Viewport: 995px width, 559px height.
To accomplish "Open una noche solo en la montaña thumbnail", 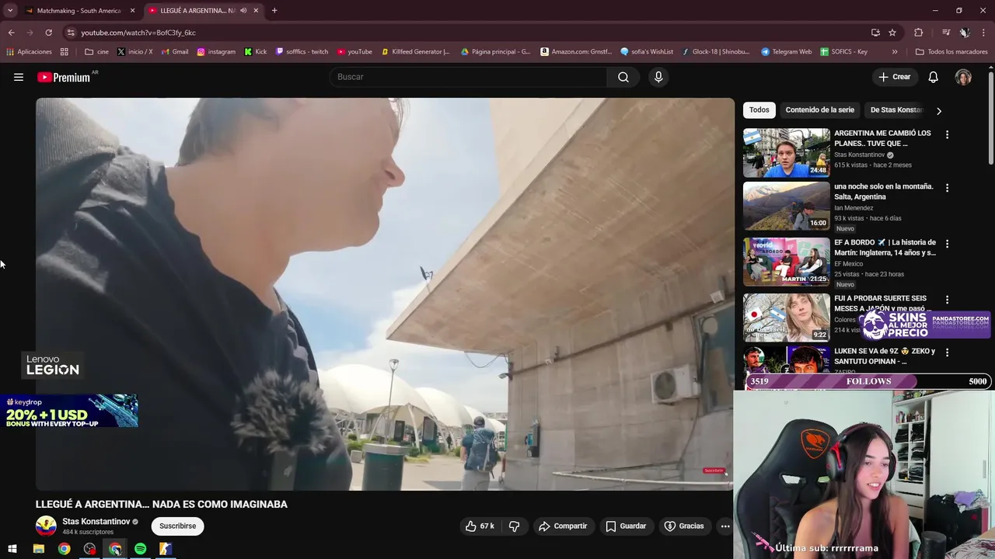I will (787, 206).
